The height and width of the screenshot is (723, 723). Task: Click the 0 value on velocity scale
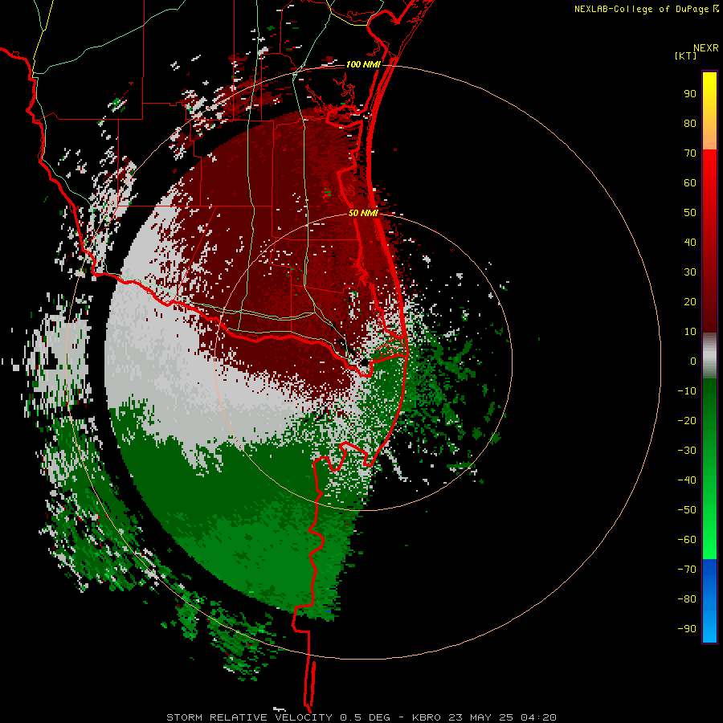pyautogui.click(x=693, y=361)
